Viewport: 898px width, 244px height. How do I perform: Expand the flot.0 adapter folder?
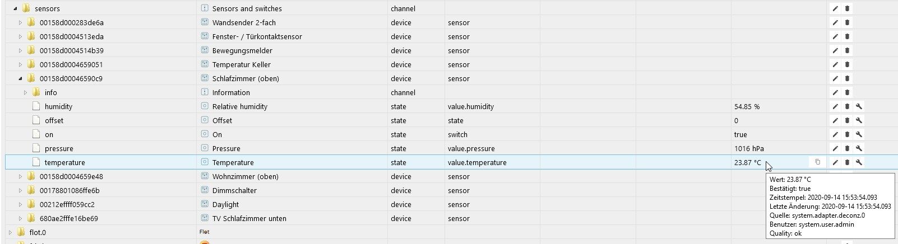[10, 232]
